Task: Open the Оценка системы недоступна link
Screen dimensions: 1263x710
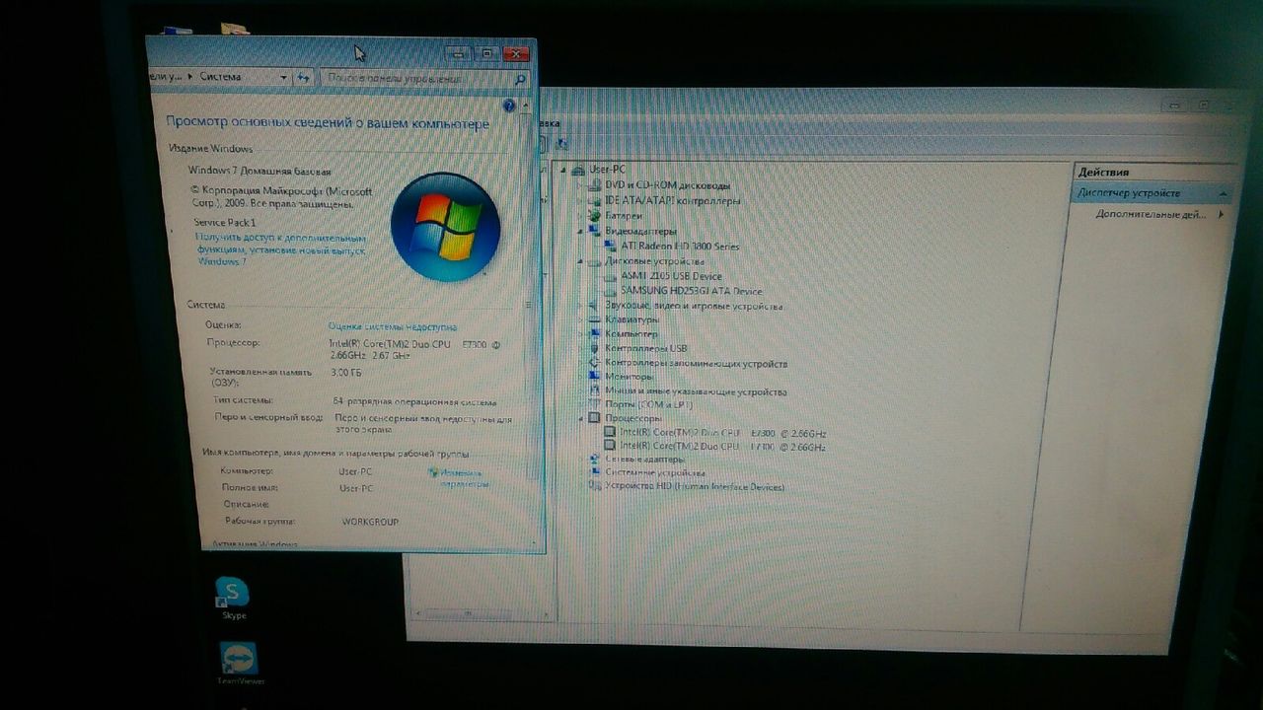Action: point(392,326)
